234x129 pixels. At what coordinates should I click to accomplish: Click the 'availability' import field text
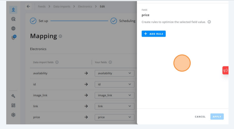tap(40, 73)
